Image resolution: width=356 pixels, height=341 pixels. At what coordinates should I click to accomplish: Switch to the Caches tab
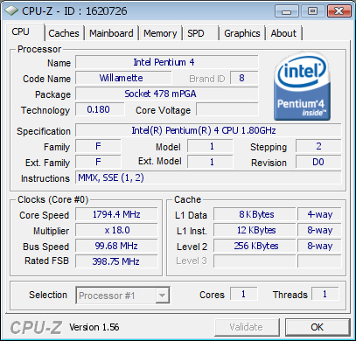coord(64,33)
